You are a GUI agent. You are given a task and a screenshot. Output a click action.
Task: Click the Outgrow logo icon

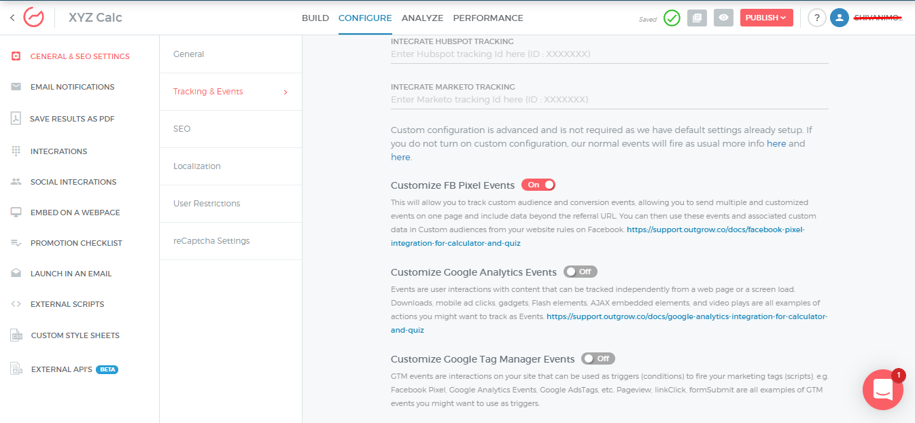tap(33, 18)
